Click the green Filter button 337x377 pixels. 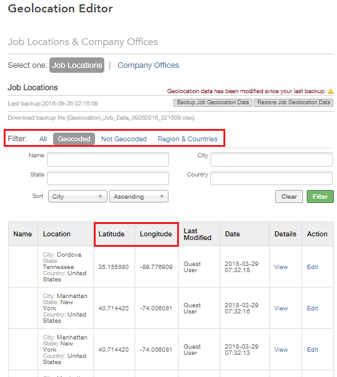pos(320,196)
